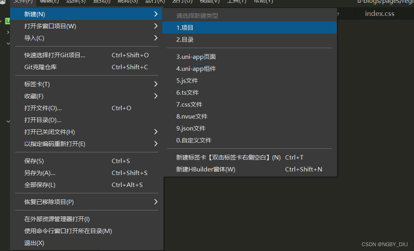Select 退出(X) to quit
414x251 pixels.
click(x=86, y=243)
